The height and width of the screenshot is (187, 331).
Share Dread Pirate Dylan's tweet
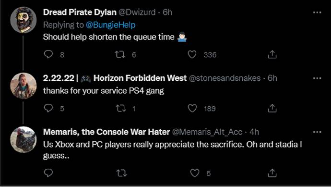(x=272, y=54)
